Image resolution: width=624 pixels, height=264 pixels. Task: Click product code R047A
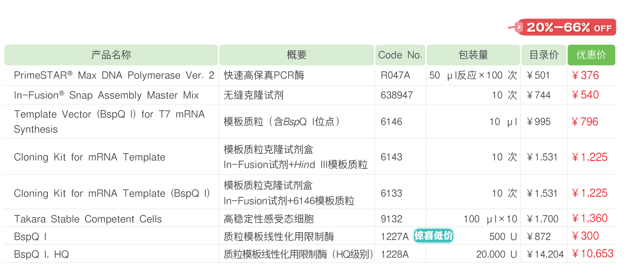coord(395,76)
